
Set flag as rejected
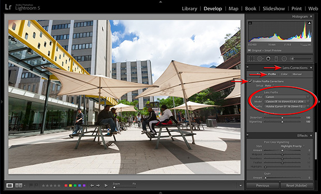36,185
